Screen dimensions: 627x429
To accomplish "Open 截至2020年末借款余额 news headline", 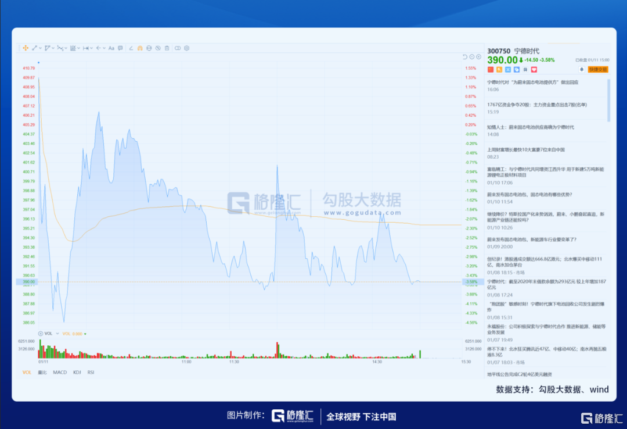I will (547, 284).
